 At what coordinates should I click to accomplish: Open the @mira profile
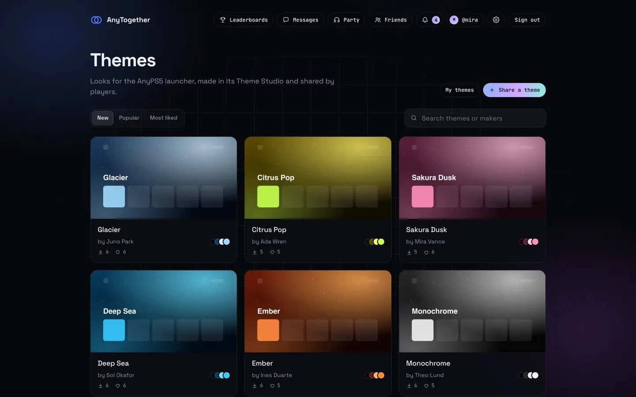tap(463, 20)
